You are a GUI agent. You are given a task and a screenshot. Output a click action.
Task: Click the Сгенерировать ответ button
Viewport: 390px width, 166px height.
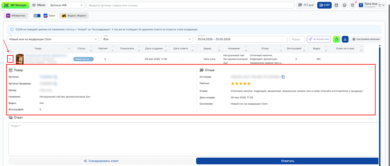(x=101, y=161)
